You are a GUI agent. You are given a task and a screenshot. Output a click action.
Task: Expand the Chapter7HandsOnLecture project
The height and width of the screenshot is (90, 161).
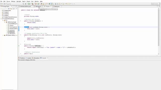pos(1,17)
